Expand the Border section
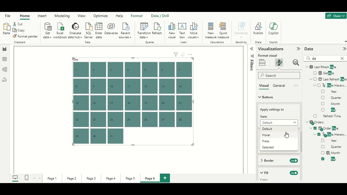Screen dimensions: 347x195 pos(262,161)
